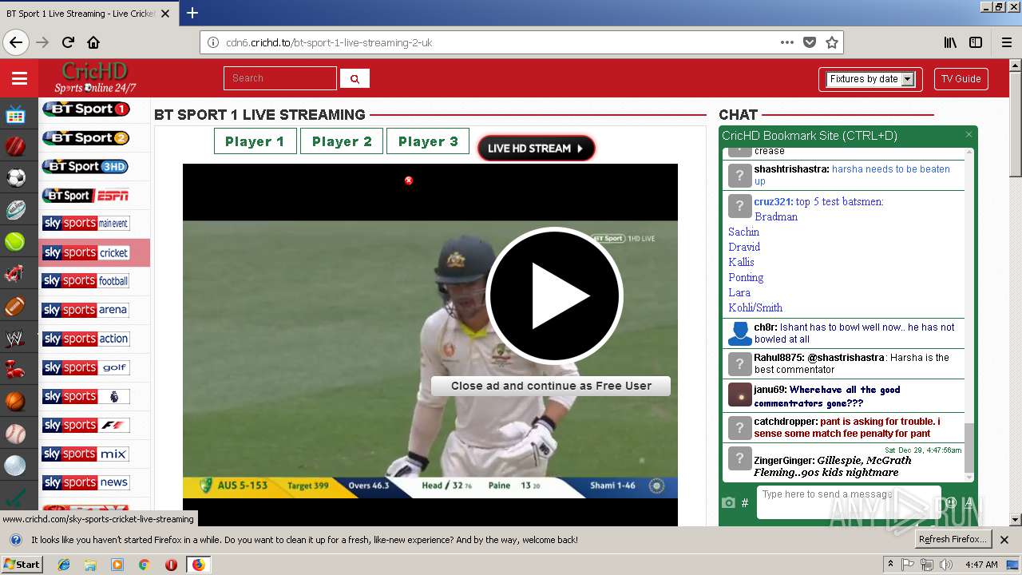Click the chat panel scrollbar

[x=969, y=447]
